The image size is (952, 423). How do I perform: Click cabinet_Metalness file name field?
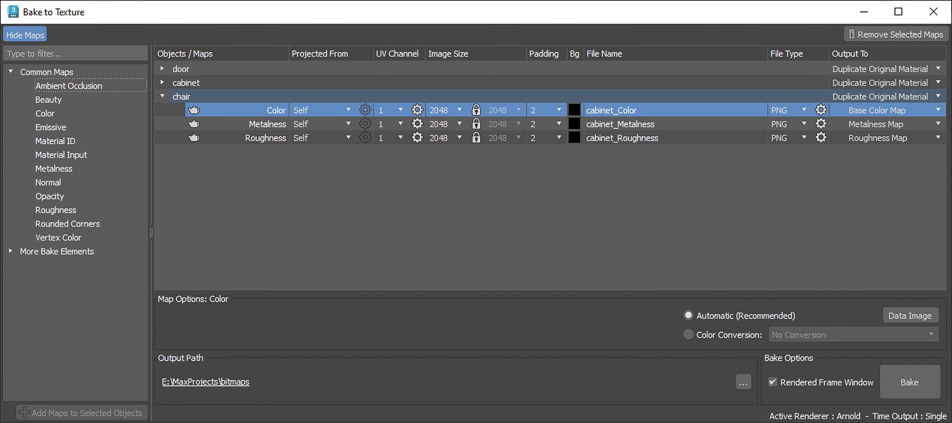[x=675, y=124]
